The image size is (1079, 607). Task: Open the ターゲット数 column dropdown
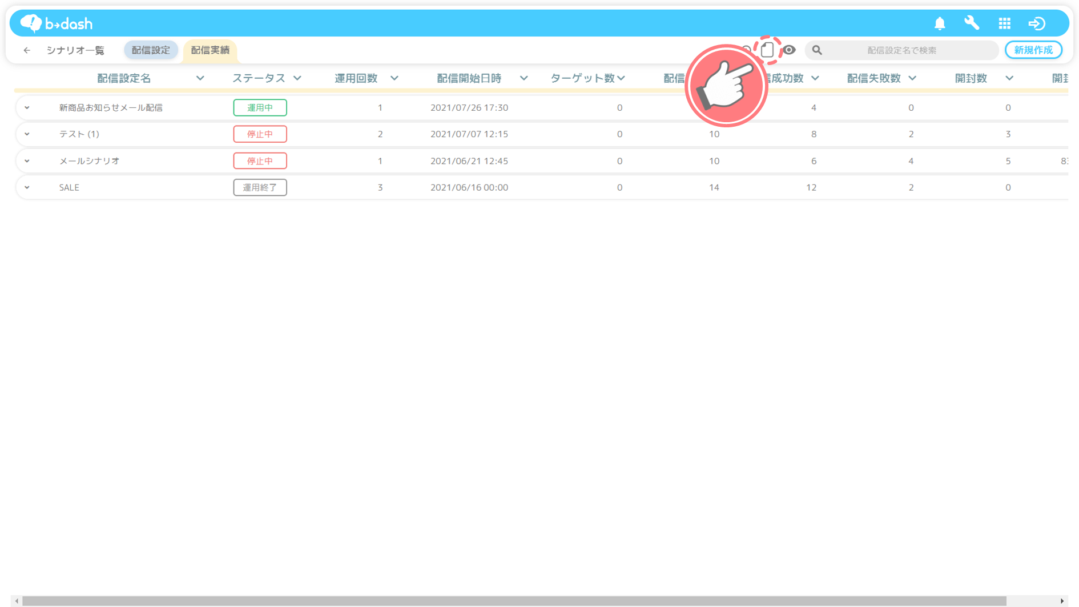(x=621, y=78)
